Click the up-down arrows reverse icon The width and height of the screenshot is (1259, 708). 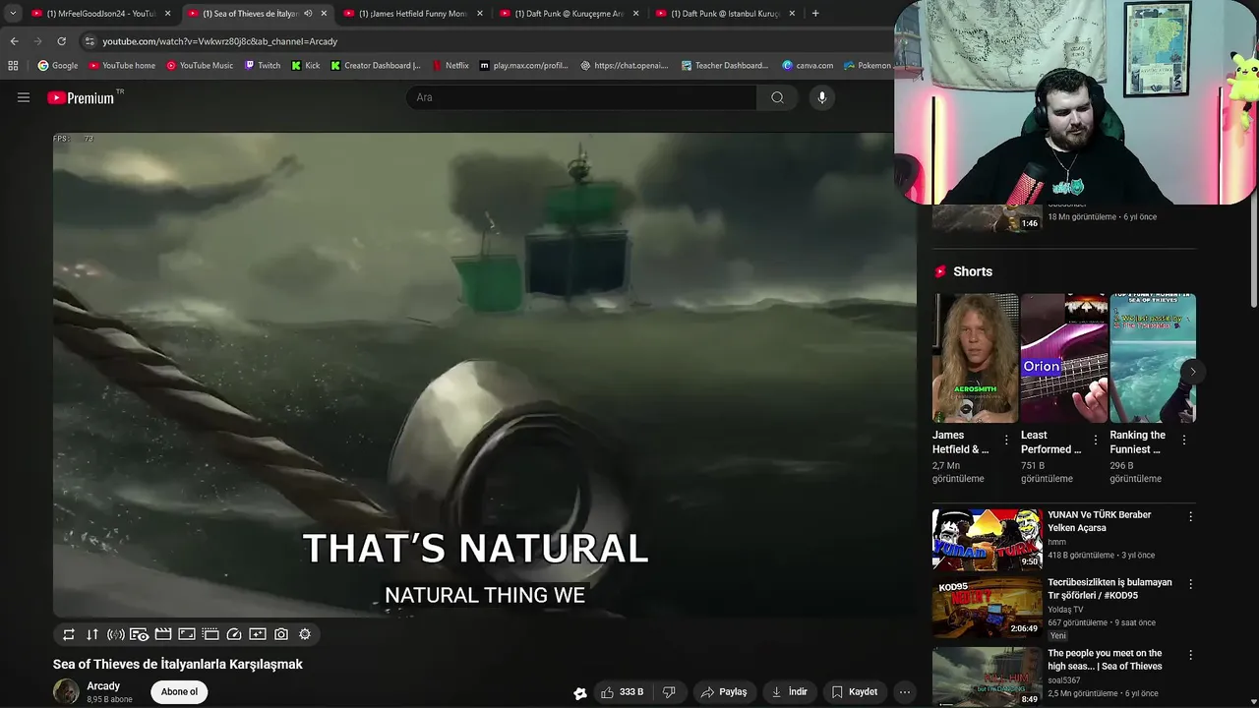click(x=92, y=634)
